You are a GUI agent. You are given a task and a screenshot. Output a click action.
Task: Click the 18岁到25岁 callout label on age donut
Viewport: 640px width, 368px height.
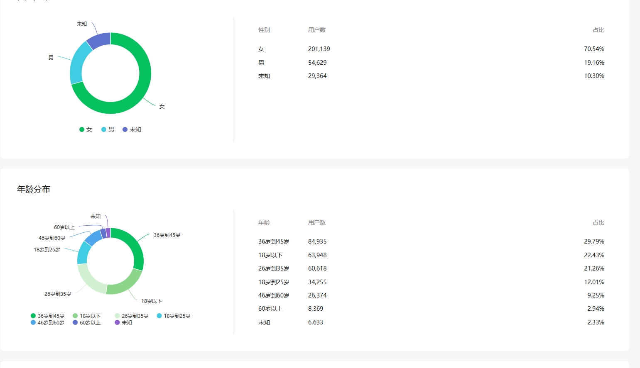[x=47, y=250]
